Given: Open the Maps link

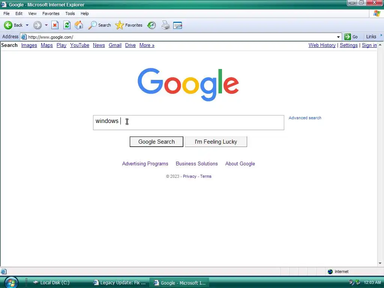Looking at the screenshot, I should click(x=47, y=45).
